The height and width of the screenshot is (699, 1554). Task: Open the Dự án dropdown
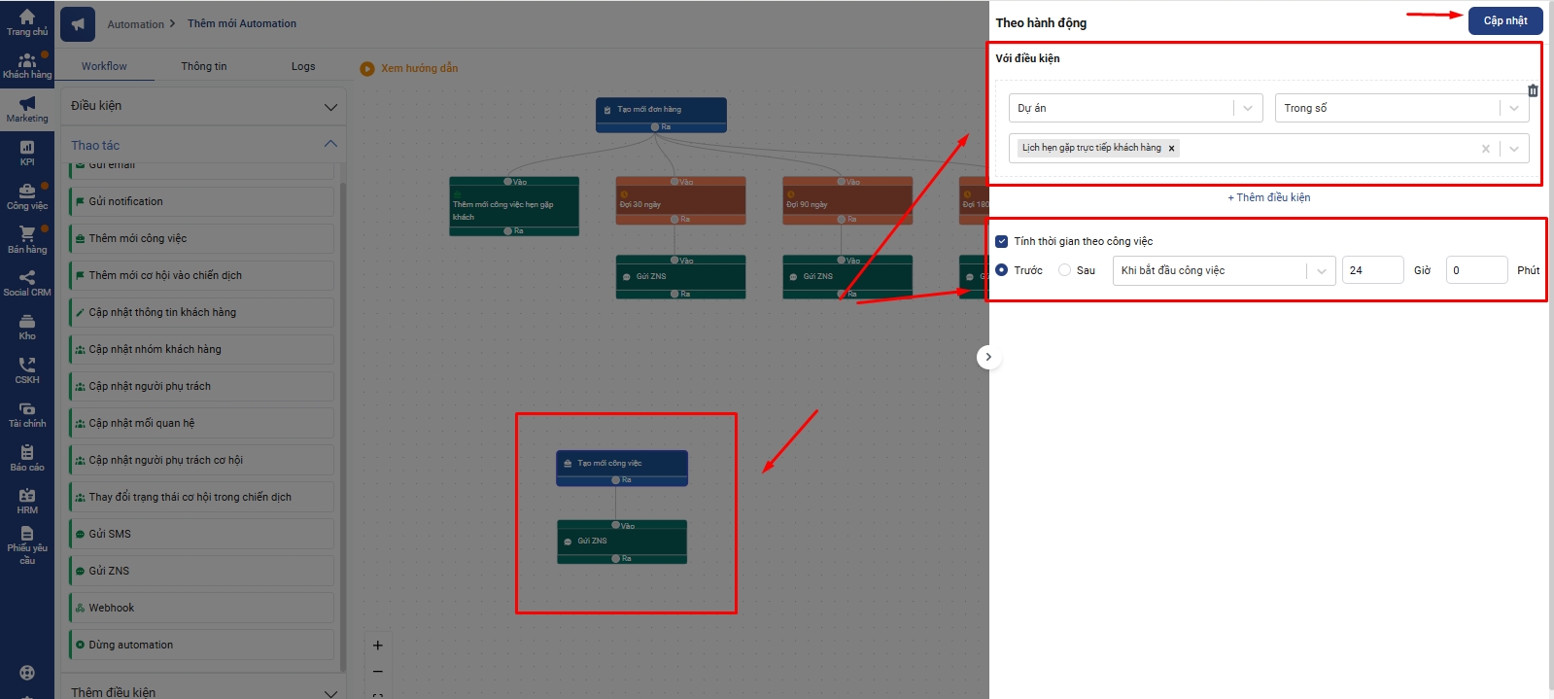coord(1134,108)
